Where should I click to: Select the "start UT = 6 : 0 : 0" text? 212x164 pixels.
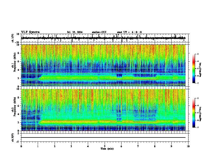[x=129, y=32]
